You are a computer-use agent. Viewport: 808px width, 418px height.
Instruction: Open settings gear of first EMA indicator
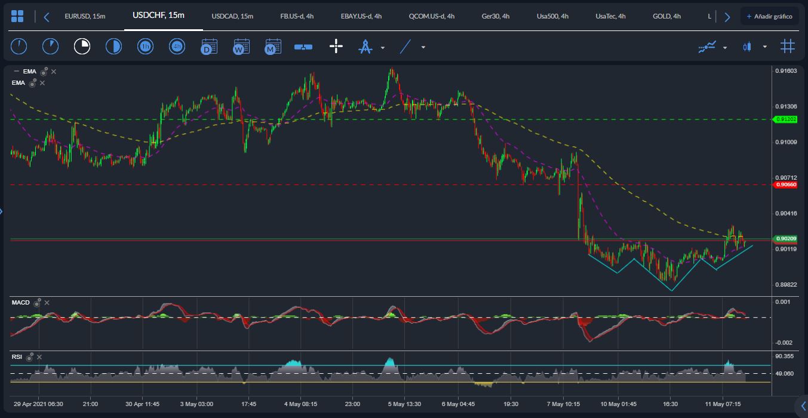pos(44,71)
